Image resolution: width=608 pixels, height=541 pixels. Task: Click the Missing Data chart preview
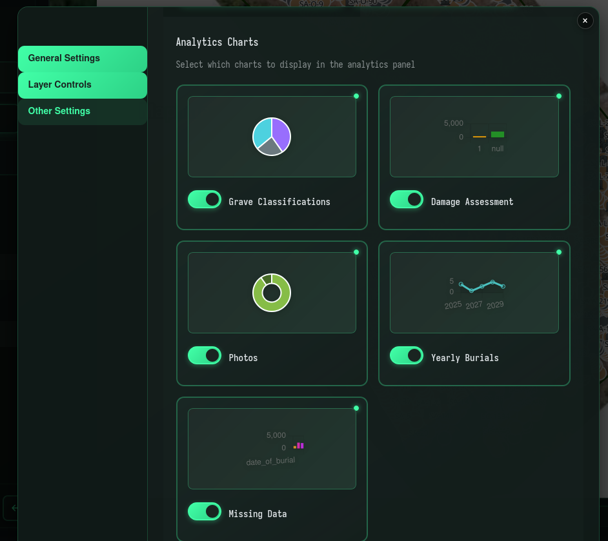pos(271,448)
